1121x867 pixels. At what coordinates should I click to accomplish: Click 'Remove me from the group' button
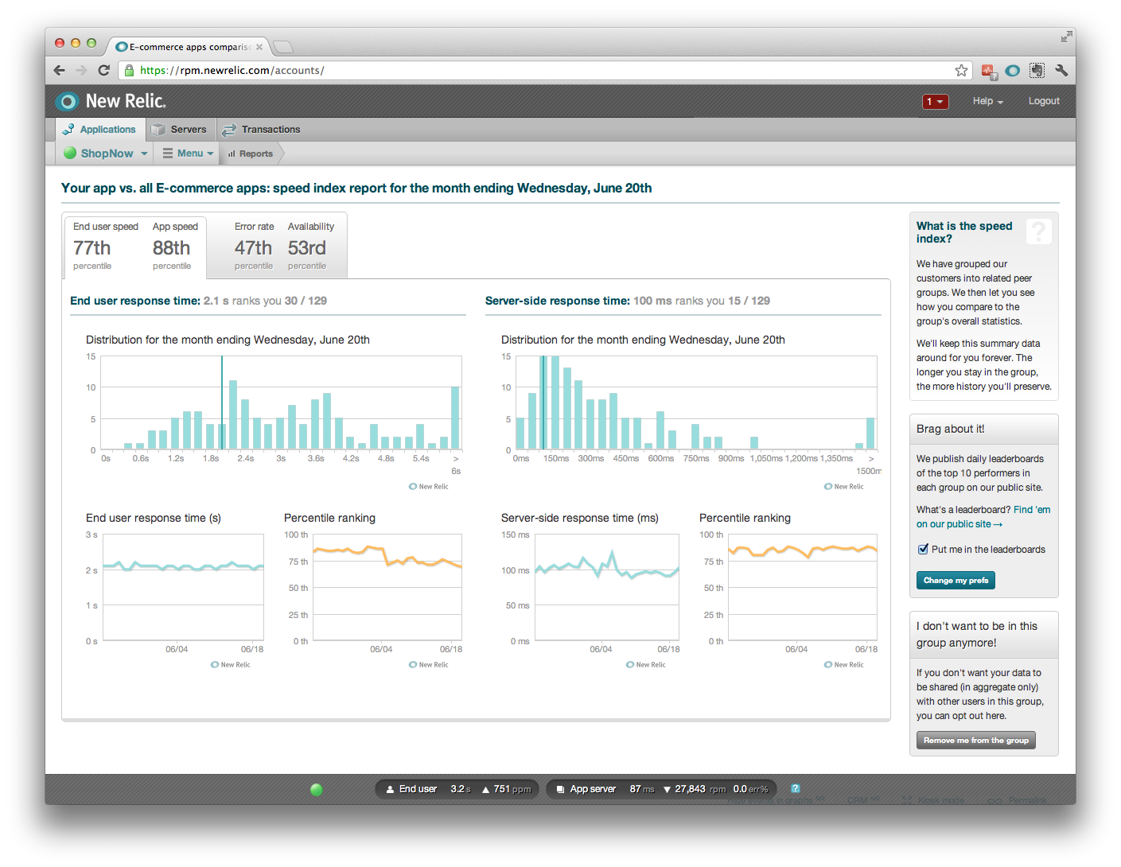click(x=975, y=741)
